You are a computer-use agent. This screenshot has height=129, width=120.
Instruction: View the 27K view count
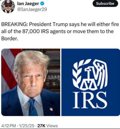(x=41, y=126)
